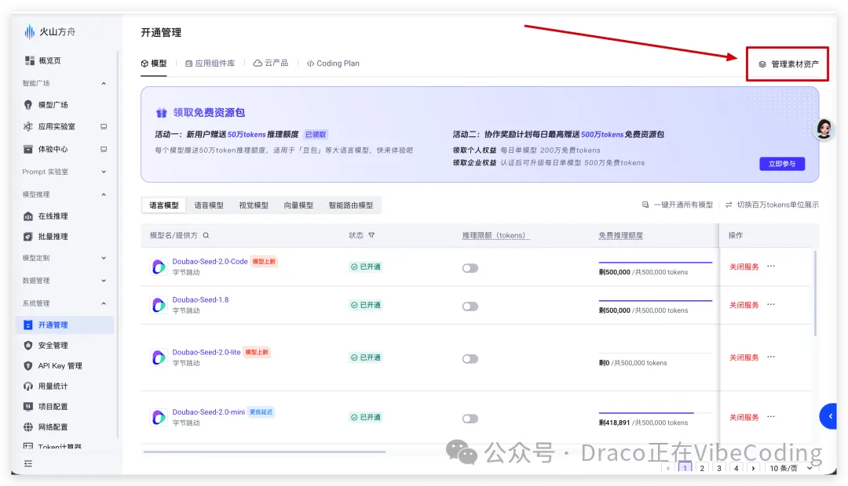Select the 向量模型 category tab
This screenshot has height=486, width=848.
click(x=298, y=205)
